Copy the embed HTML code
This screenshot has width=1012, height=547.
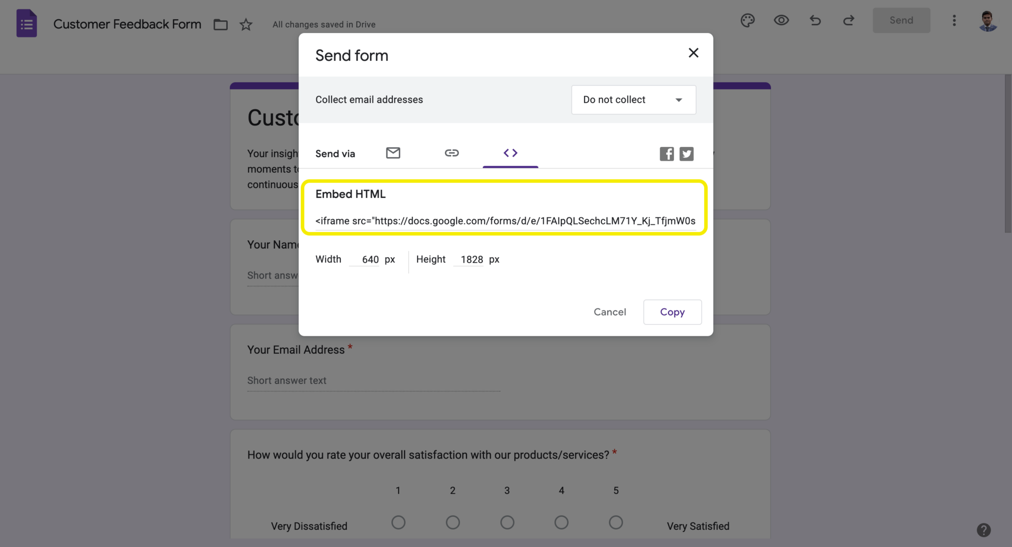click(x=672, y=312)
